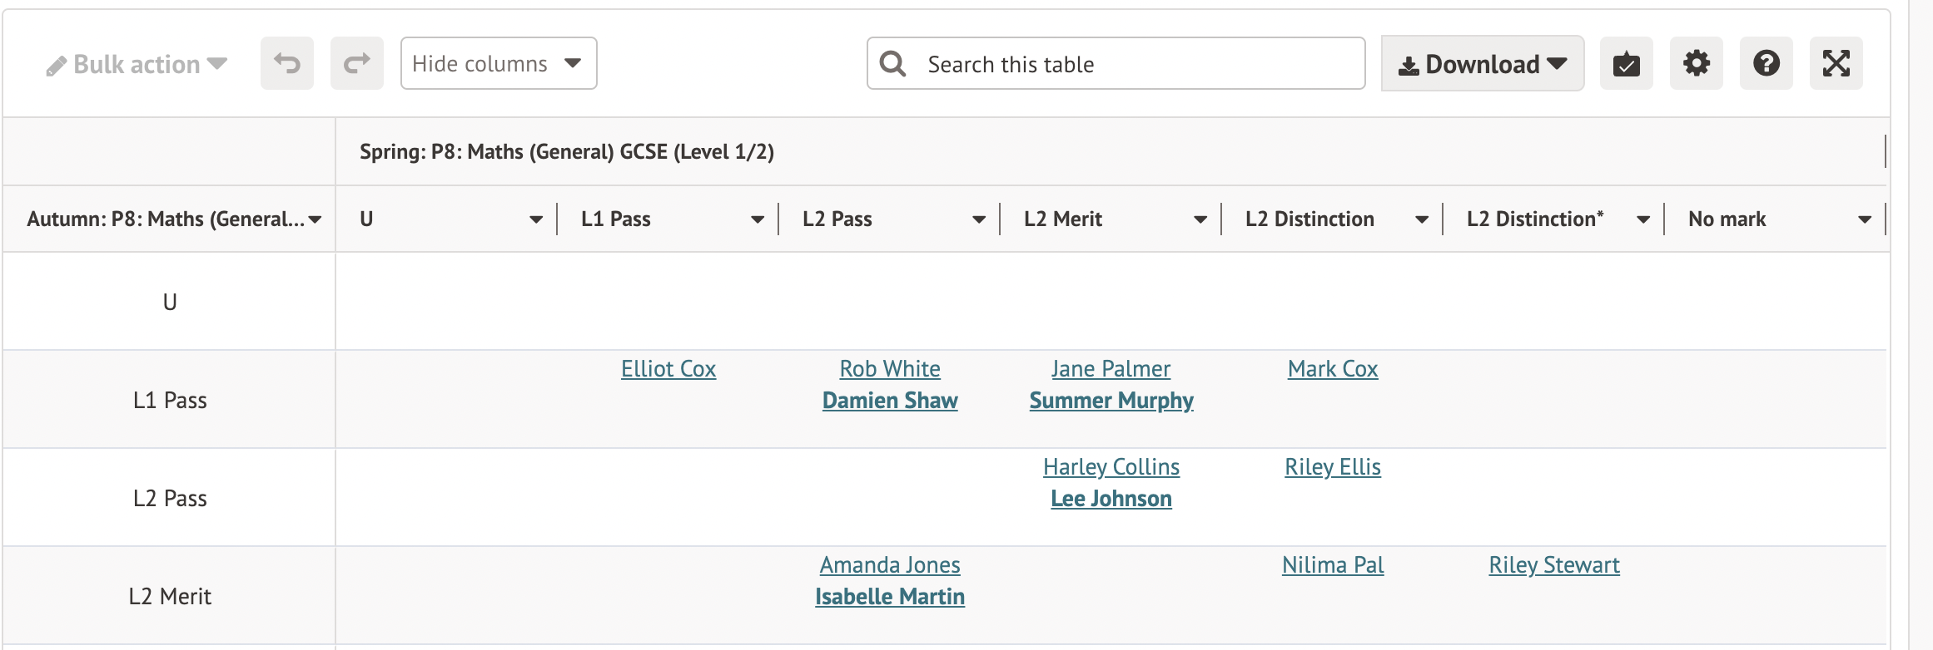Click the help question mark icon
Image resolution: width=1933 pixels, height=650 pixels.
pyautogui.click(x=1766, y=63)
